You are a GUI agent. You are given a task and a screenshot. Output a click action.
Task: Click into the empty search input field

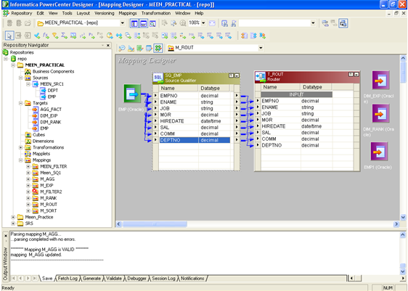(274, 23)
